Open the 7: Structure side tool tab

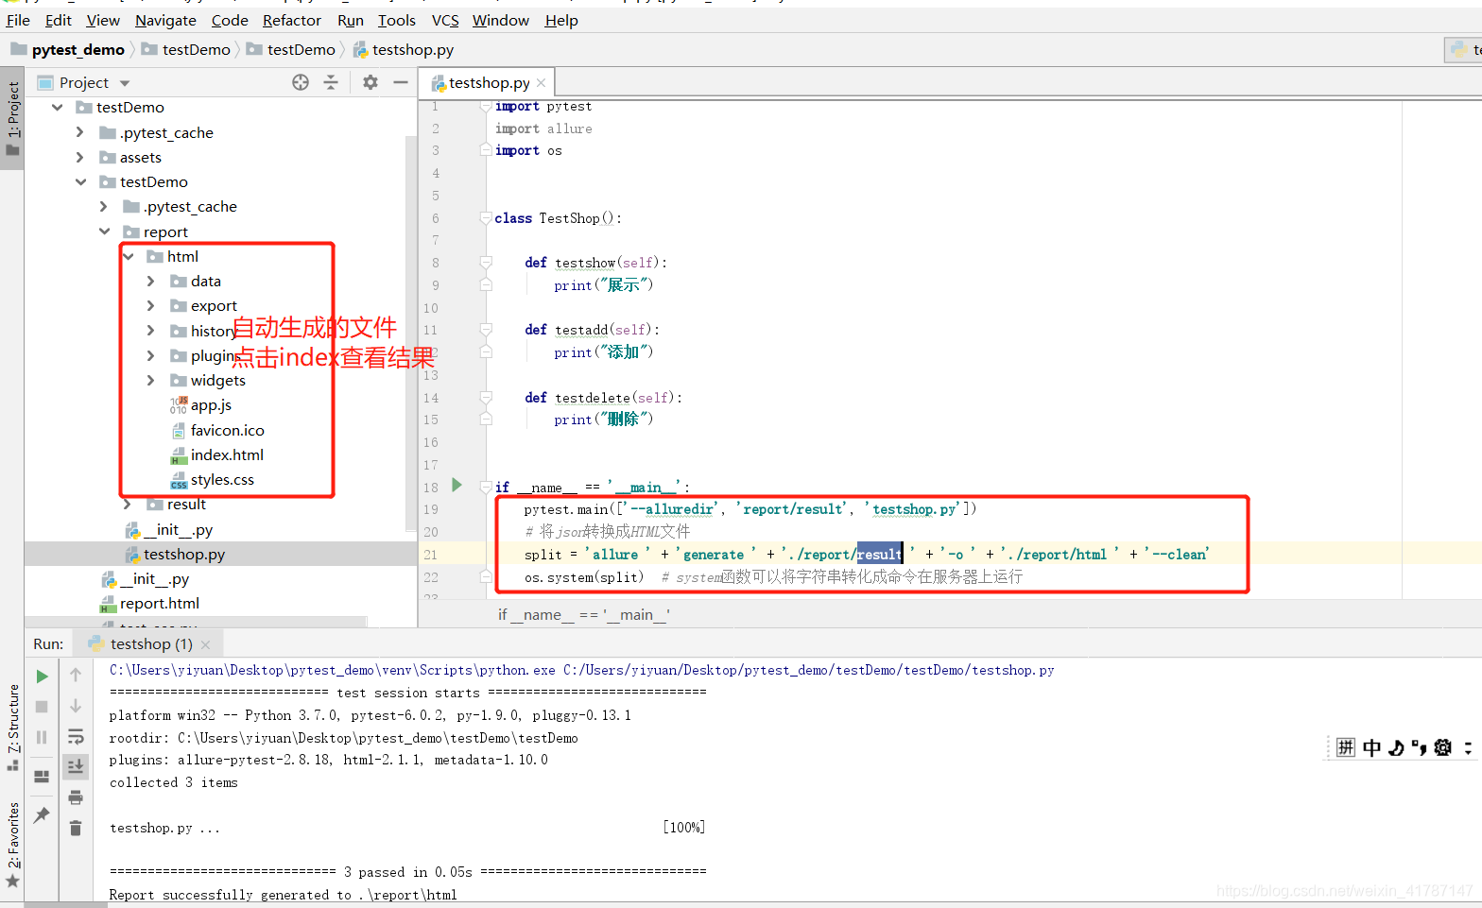[12, 726]
